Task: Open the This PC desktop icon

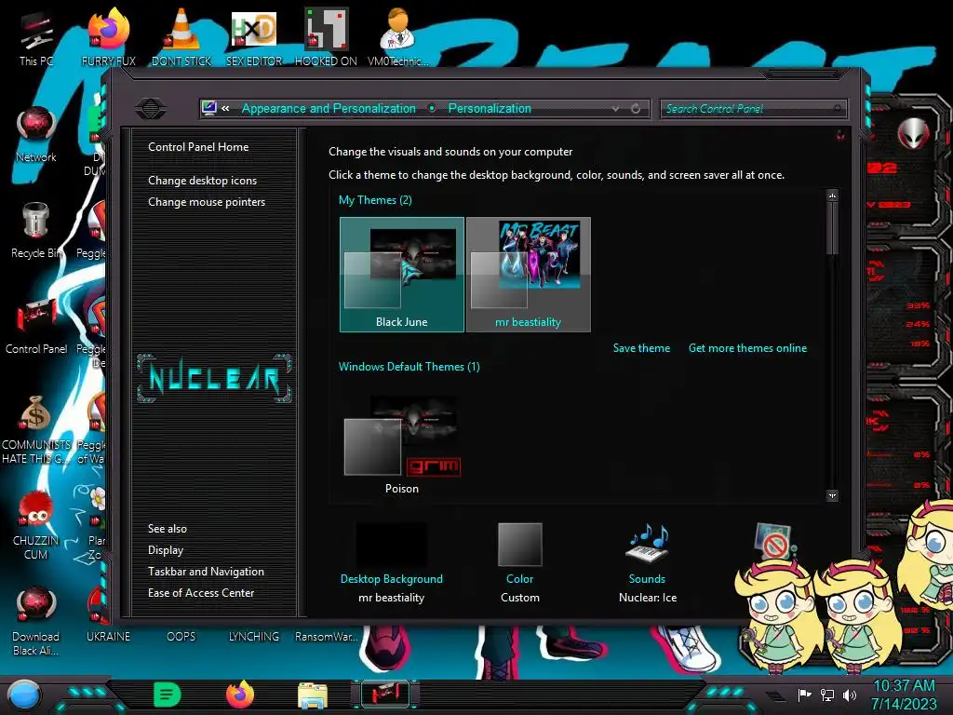Action: (x=36, y=39)
